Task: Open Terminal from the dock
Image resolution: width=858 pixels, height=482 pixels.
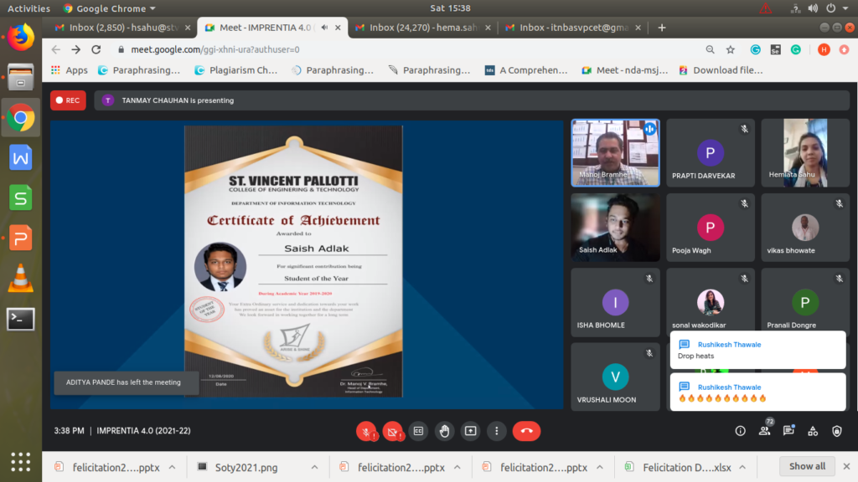Action: click(21, 319)
